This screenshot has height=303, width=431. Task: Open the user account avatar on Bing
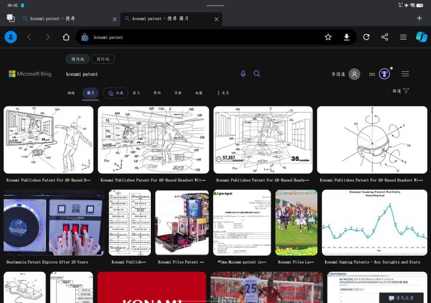pos(354,74)
